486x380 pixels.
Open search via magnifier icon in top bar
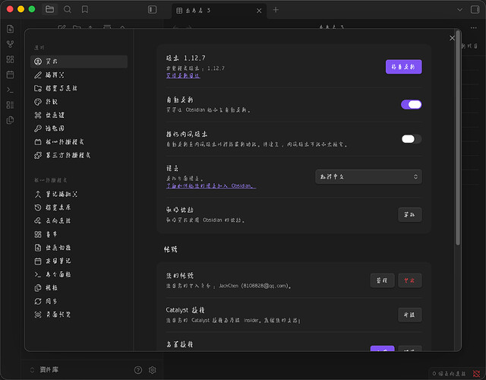coord(68,9)
